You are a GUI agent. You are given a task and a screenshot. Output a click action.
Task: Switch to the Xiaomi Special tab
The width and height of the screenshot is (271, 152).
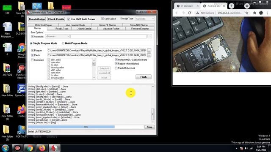point(84,29)
